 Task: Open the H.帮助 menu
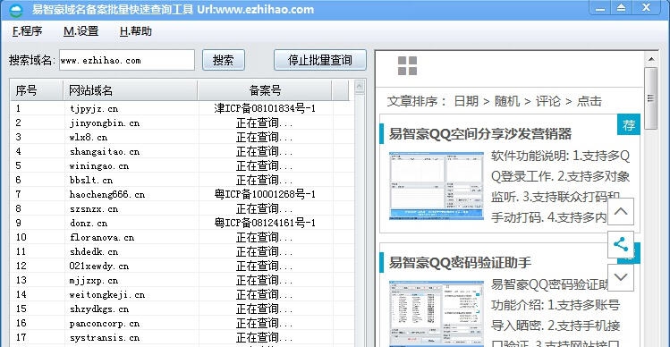click(x=136, y=31)
